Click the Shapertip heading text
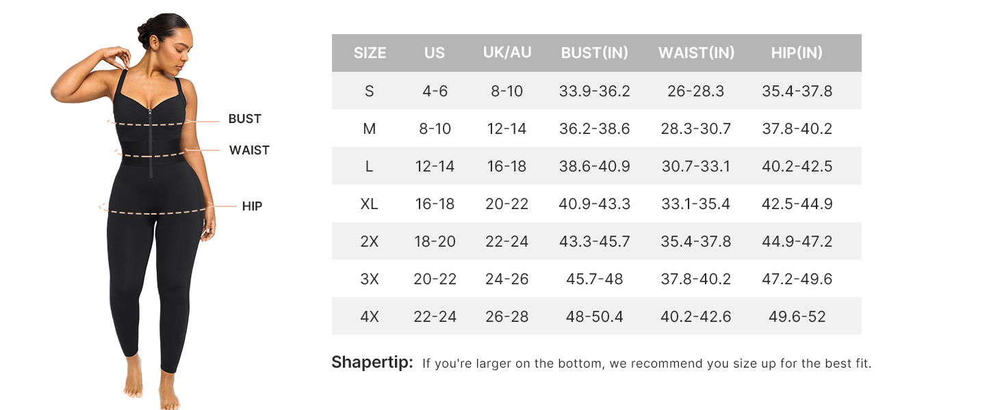1002x410 pixels. coord(372,362)
